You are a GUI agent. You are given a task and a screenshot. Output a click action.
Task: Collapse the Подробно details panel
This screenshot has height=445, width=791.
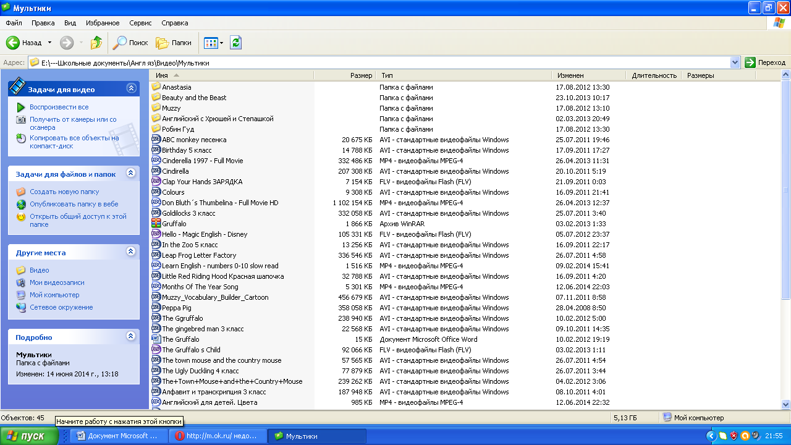click(131, 336)
